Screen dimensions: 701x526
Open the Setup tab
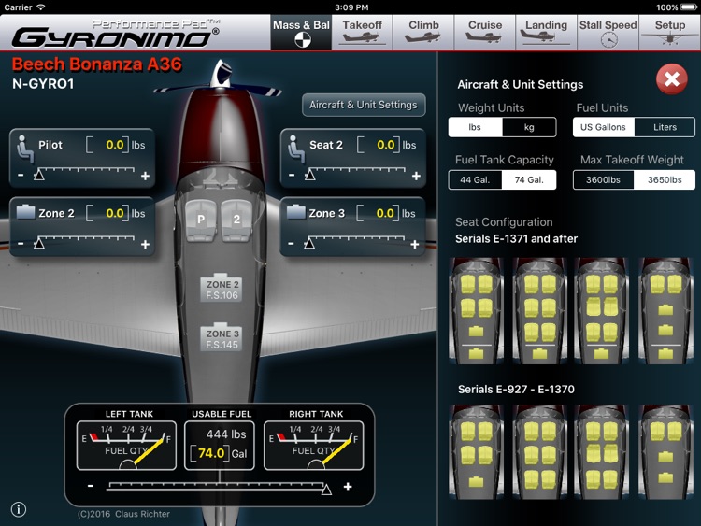coord(670,32)
